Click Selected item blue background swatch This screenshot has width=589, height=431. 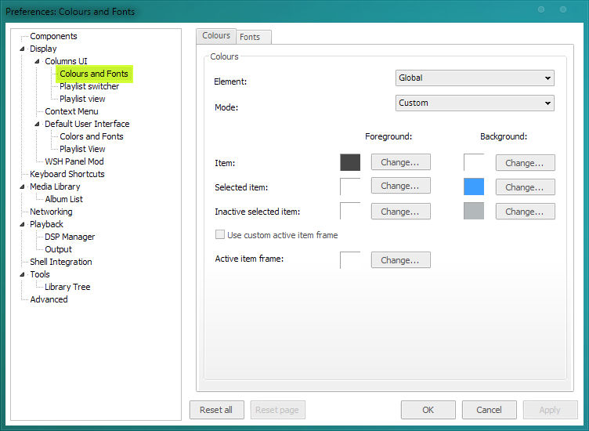click(x=474, y=187)
